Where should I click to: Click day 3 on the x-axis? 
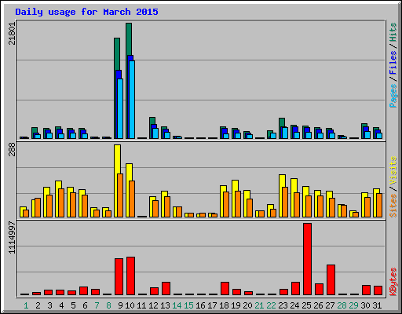(x=49, y=305)
